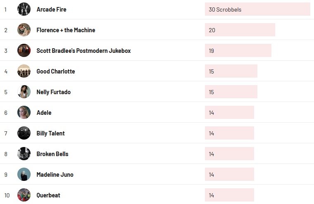Click the Nelly Furtado name link
This screenshot has width=314, height=204.
[x=53, y=92]
